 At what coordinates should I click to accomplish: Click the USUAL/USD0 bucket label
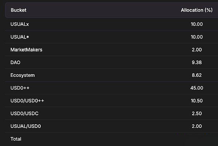coord(26,126)
